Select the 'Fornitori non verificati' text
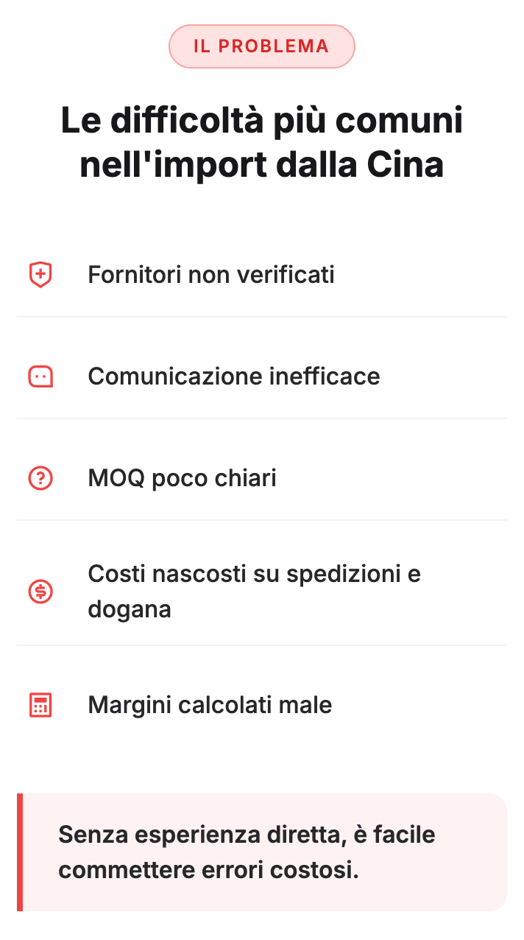Screen dimensions: 524x940 point(211,275)
